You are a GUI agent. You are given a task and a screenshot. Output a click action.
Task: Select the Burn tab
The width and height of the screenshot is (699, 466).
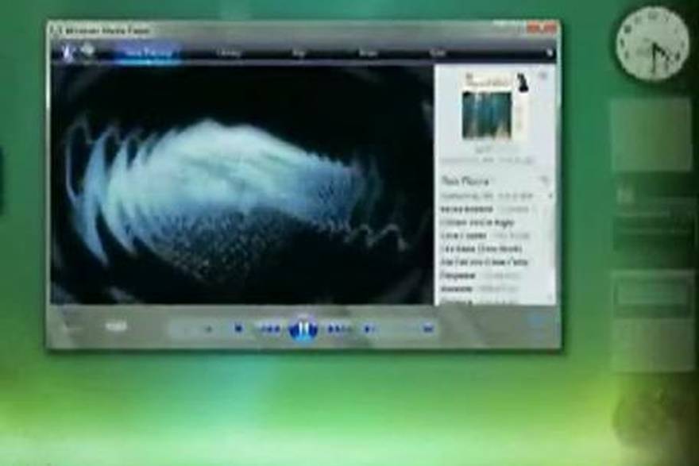(368, 53)
